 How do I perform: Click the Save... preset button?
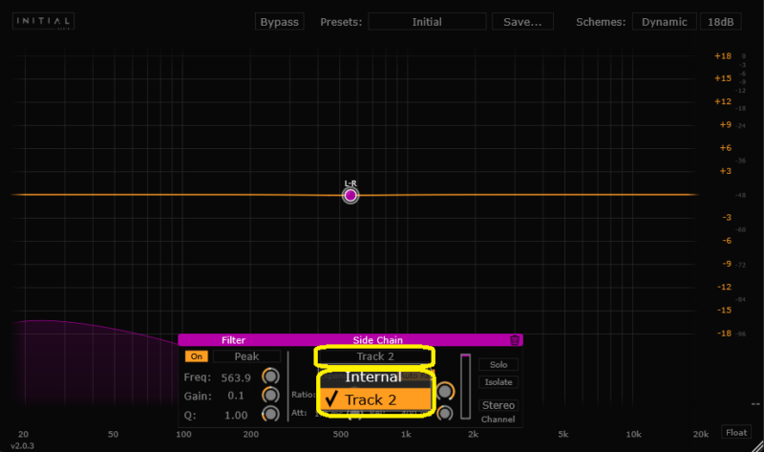(x=522, y=22)
